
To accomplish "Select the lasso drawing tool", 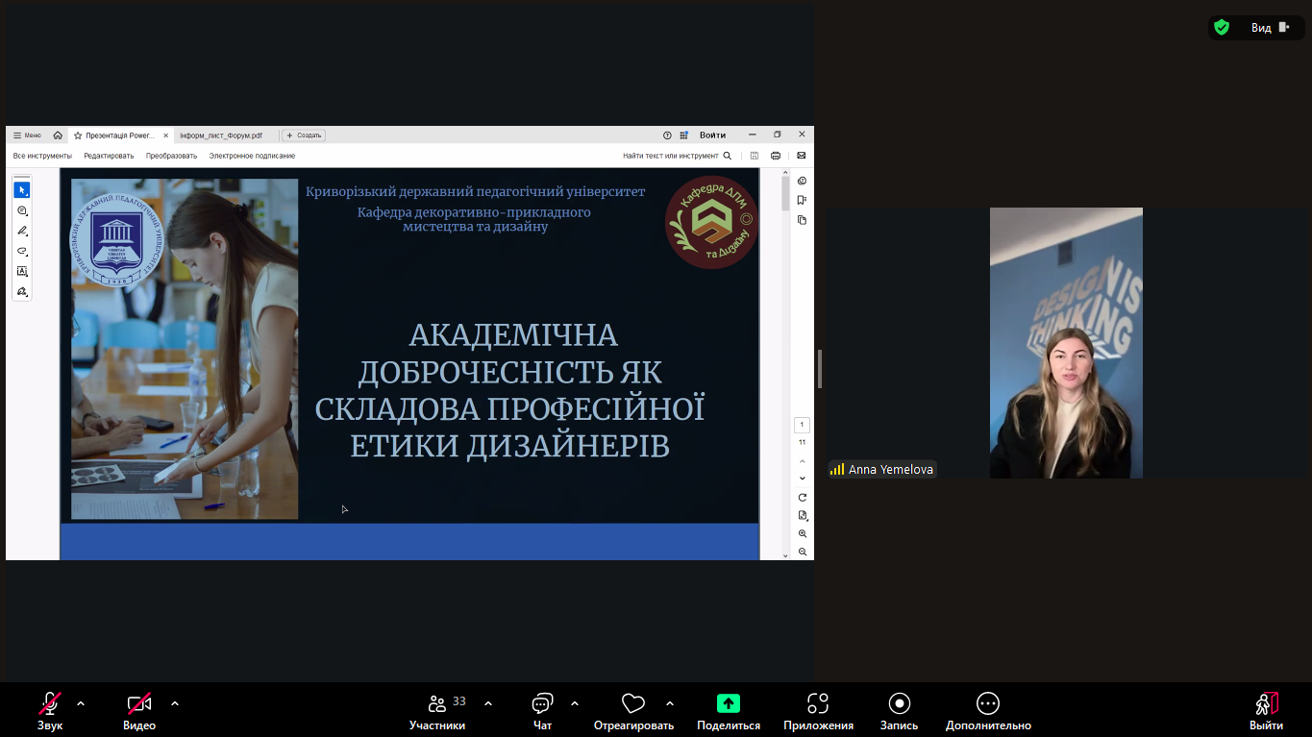I will click(x=22, y=251).
